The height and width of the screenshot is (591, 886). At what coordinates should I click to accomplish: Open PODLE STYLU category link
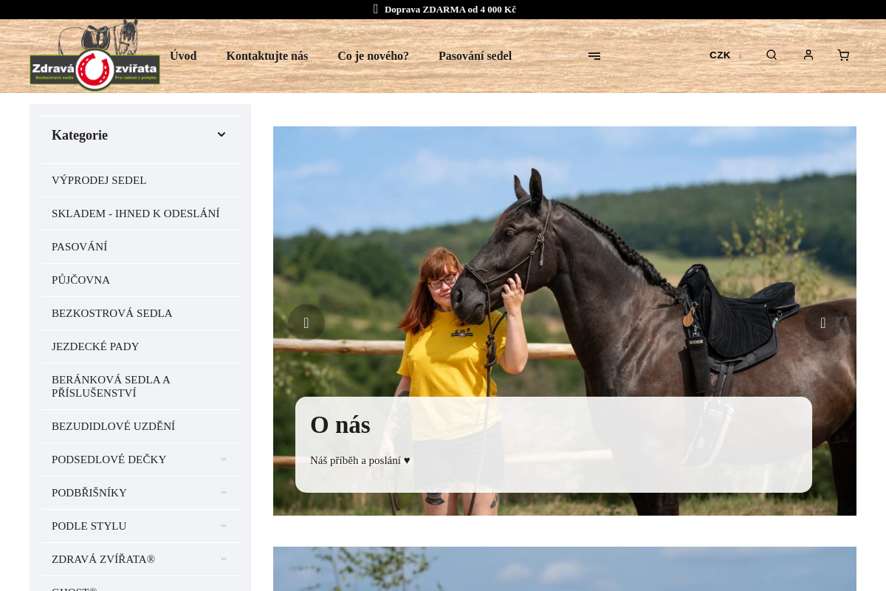click(89, 526)
